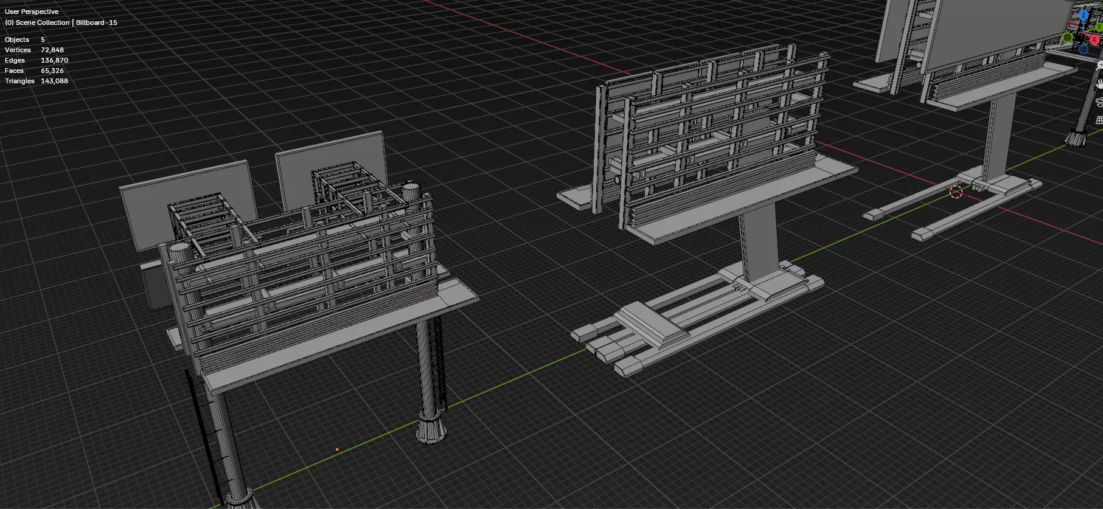Click the Objects count '5'
Image resolution: width=1103 pixels, height=509 pixels.
[x=43, y=40]
